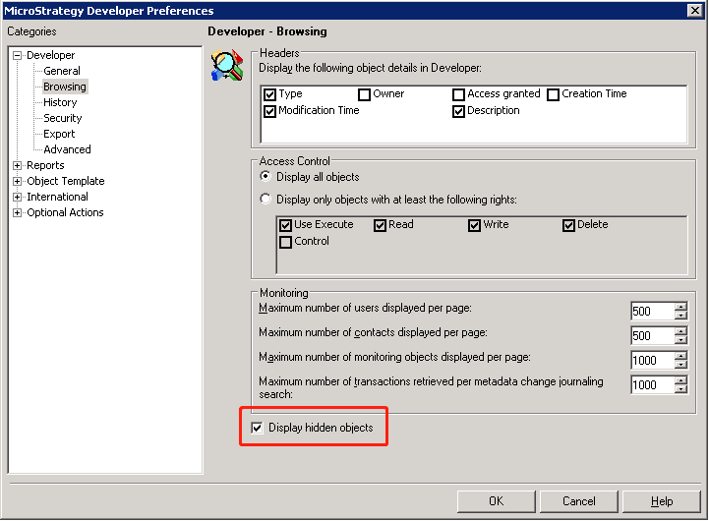Uncheck the Modification Time checkbox

(x=270, y=111)
